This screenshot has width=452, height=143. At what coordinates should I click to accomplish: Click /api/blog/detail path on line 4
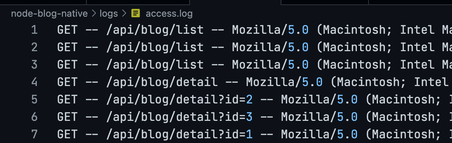point(162,82)
